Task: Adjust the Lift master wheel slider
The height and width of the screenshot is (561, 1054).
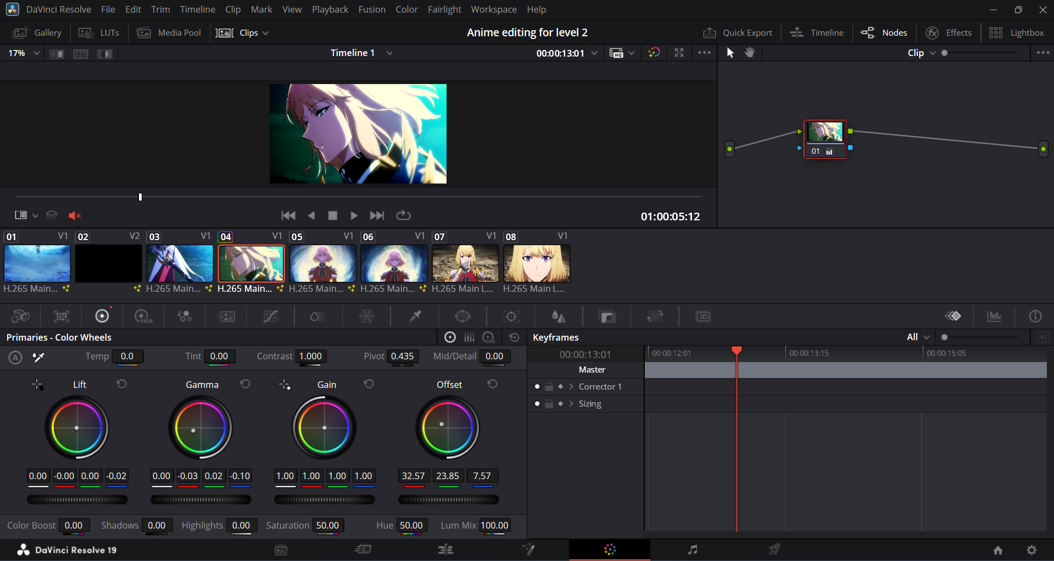Action: pos(77,499)
